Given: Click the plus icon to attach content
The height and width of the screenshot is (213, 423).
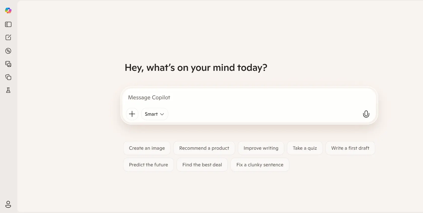Looking at the screenshot, I should [x=132, y=114].
